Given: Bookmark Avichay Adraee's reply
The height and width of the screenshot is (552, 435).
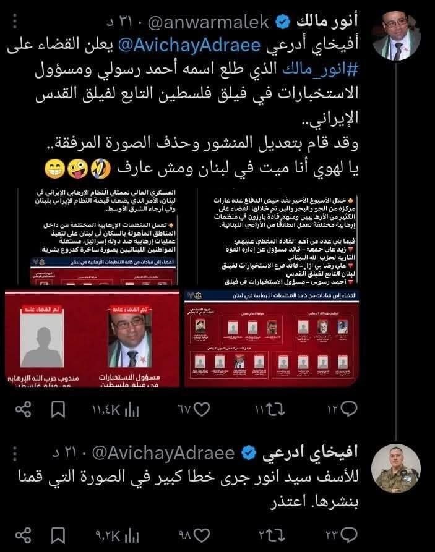Looking at the screenshot, I should click(x=58, y=536).
